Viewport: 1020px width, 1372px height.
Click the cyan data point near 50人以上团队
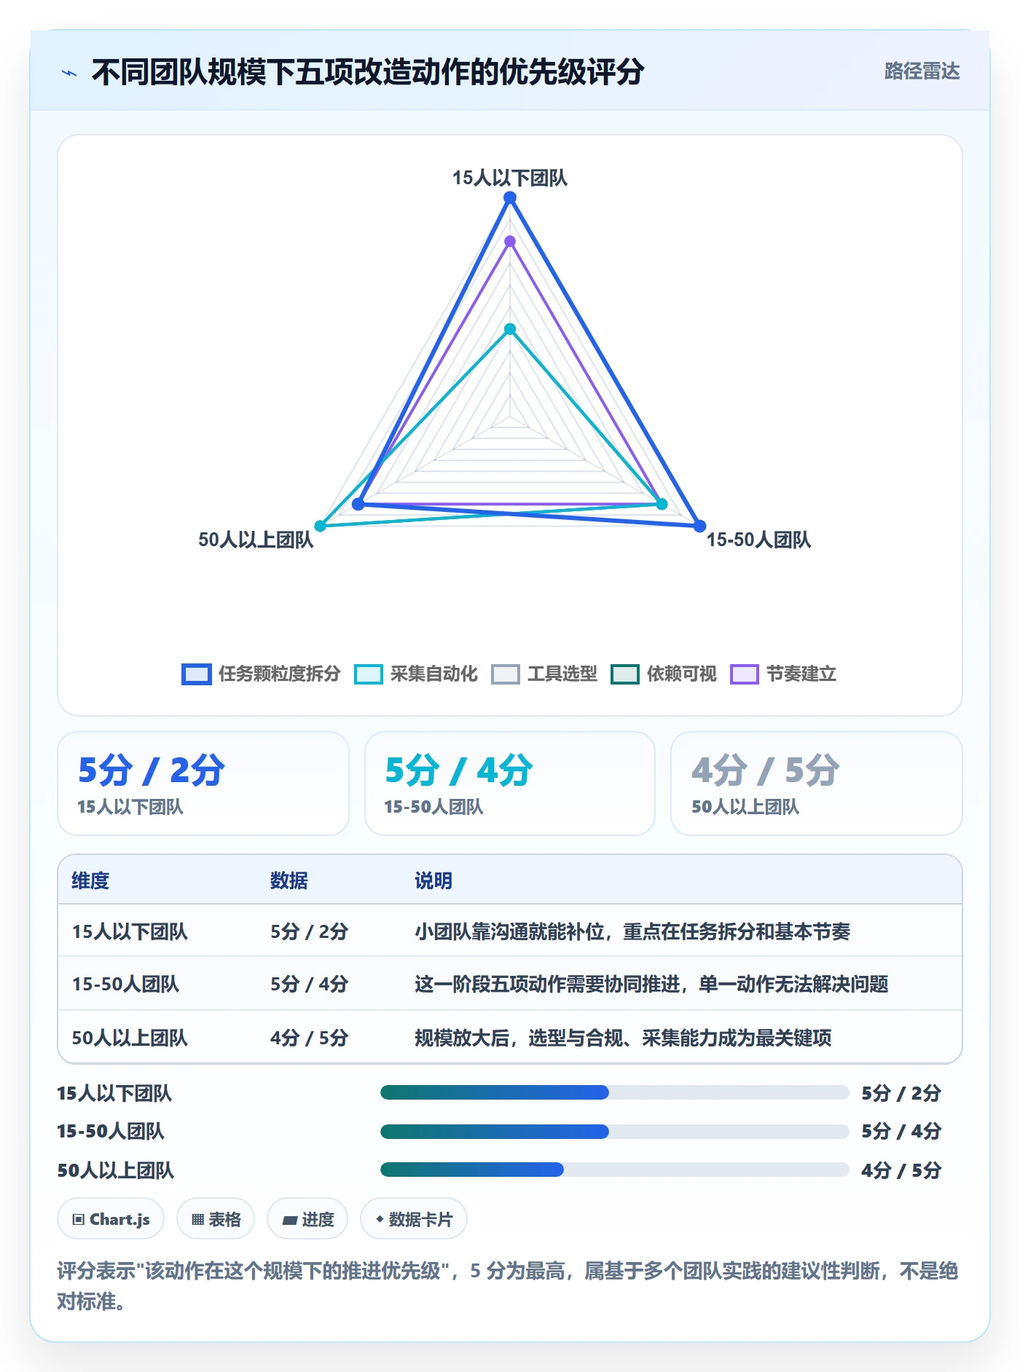click(320, 526)
